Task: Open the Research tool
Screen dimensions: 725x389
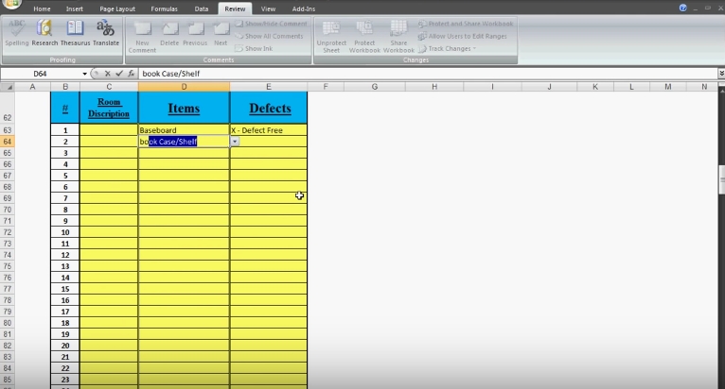Action: pyautogui.click(x=44, y=33)
